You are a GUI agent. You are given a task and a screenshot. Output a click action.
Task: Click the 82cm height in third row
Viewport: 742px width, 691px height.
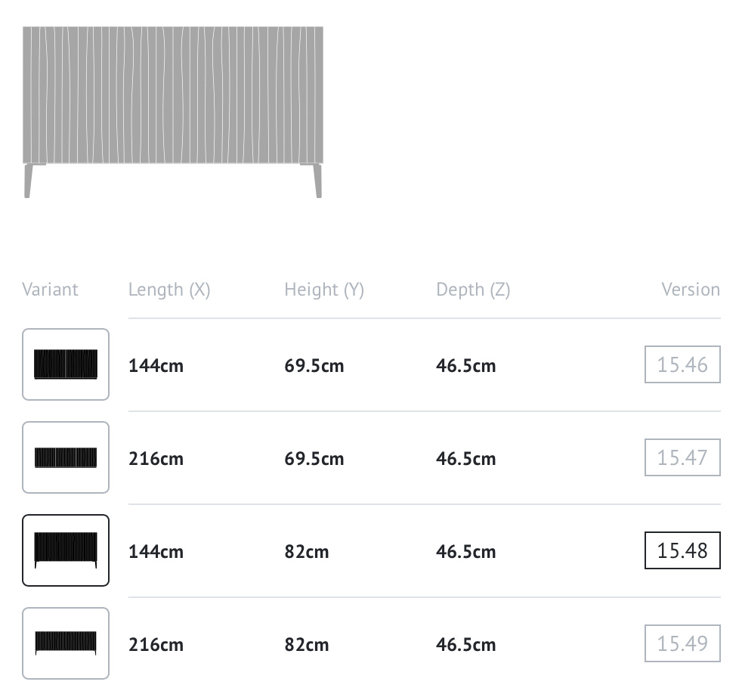307,552
